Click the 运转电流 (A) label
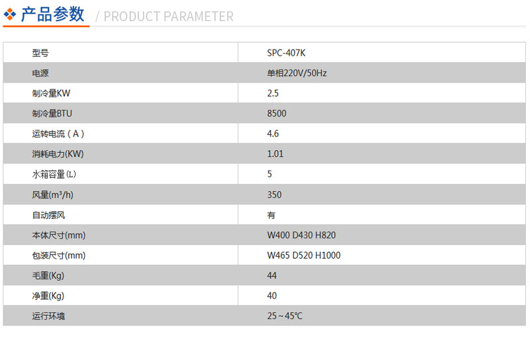530x360 pixels. pyautogui.click(x=58, y=134)
